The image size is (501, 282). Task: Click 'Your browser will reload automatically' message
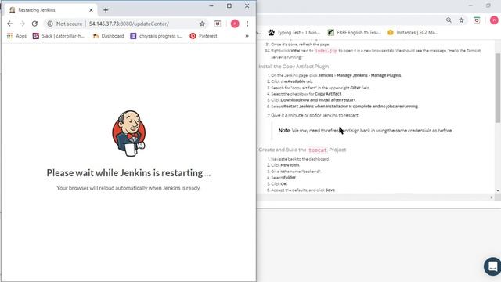(x=128, y=188)
